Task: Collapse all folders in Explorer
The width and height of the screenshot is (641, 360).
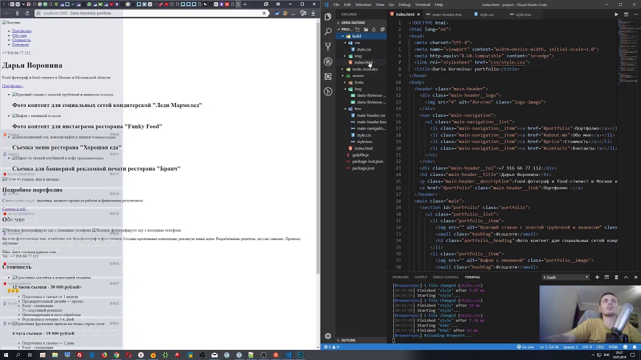Action: point(382,29)
